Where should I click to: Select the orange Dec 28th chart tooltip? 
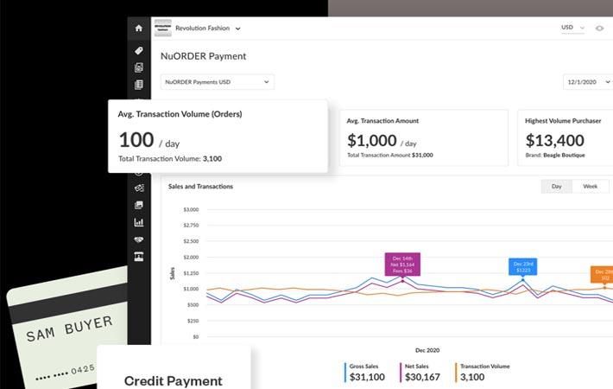(x=602, y=274)
